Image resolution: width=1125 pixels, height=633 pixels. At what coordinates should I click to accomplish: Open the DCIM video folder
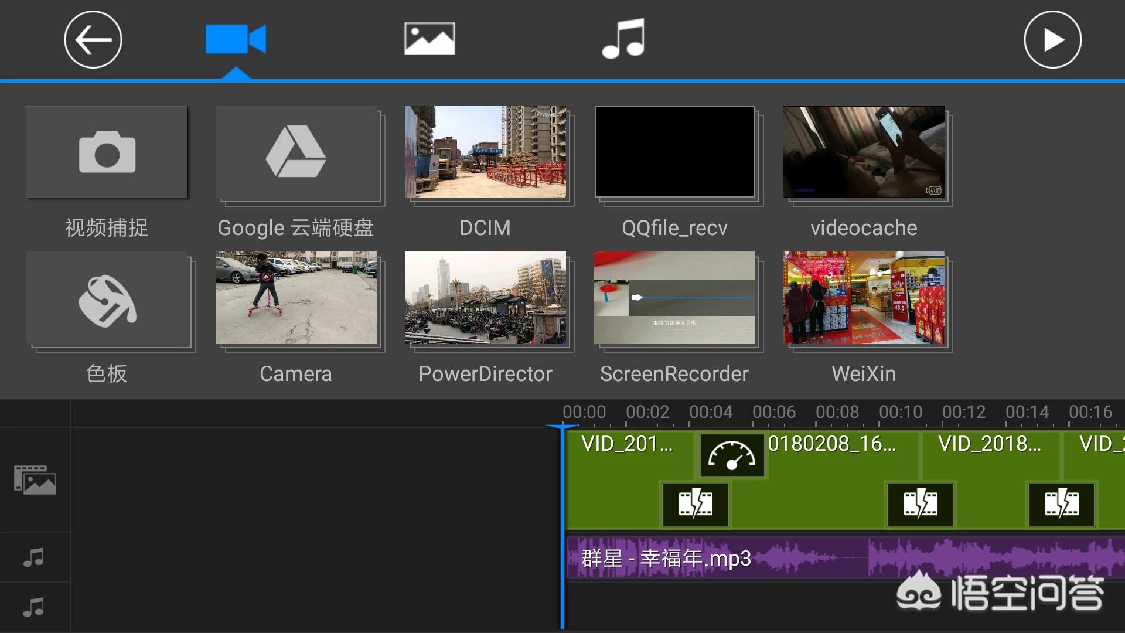pos(486,152)
